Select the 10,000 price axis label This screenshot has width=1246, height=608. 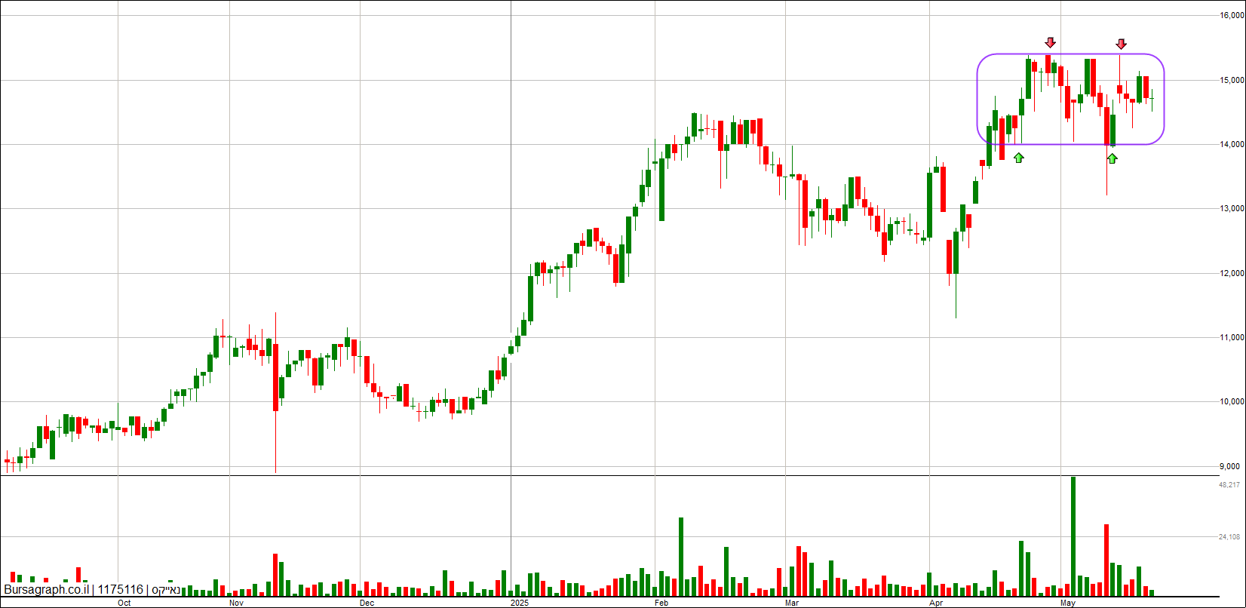(x=1231, y=402)
